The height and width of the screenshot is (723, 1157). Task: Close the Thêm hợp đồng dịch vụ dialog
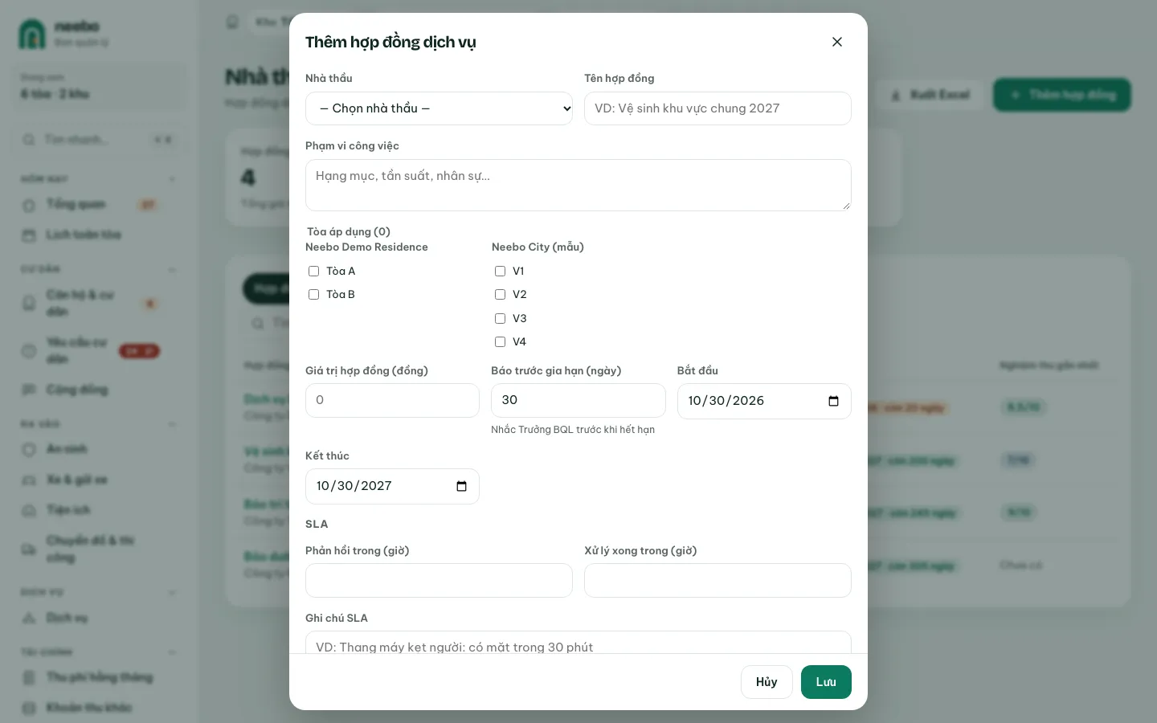[x=837, y=42]
